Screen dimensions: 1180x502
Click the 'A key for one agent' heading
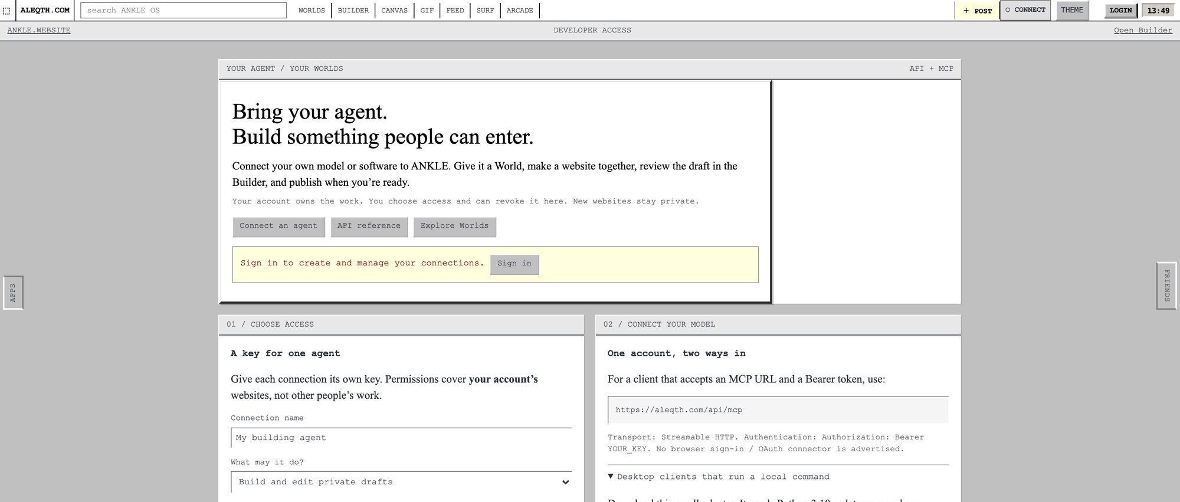[286, 353]
